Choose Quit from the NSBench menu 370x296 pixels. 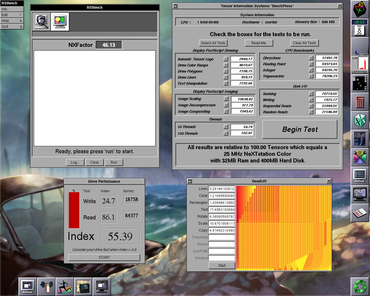[x=12, y=27]
